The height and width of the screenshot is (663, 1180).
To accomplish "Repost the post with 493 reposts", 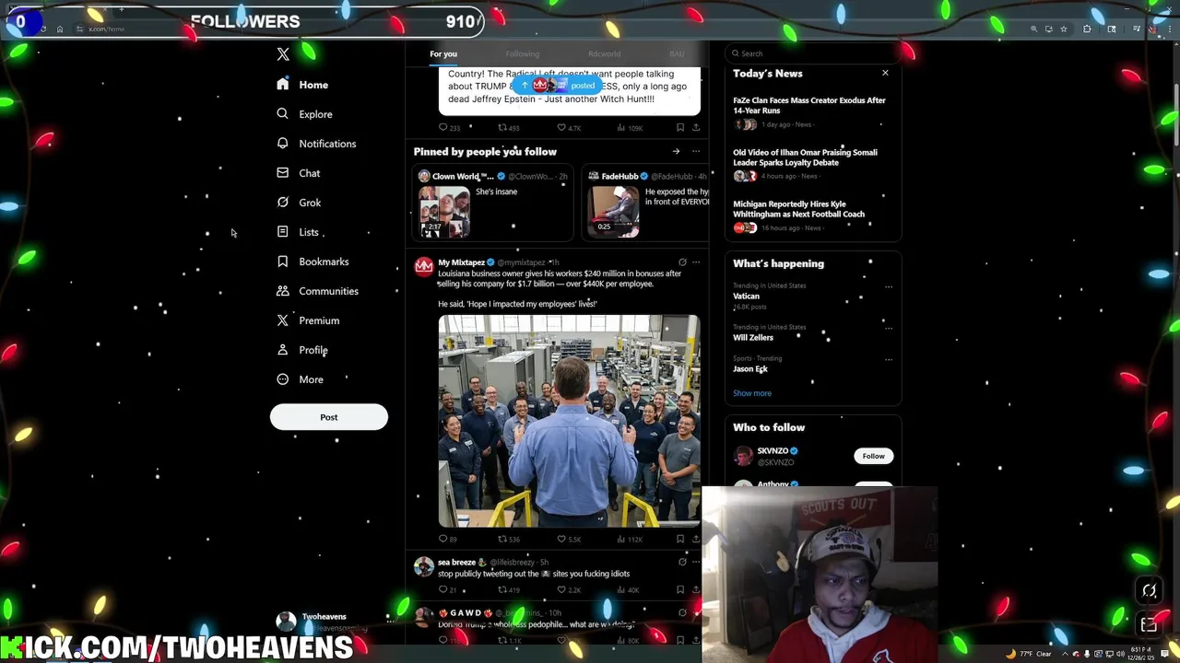I will click(509, 127).
